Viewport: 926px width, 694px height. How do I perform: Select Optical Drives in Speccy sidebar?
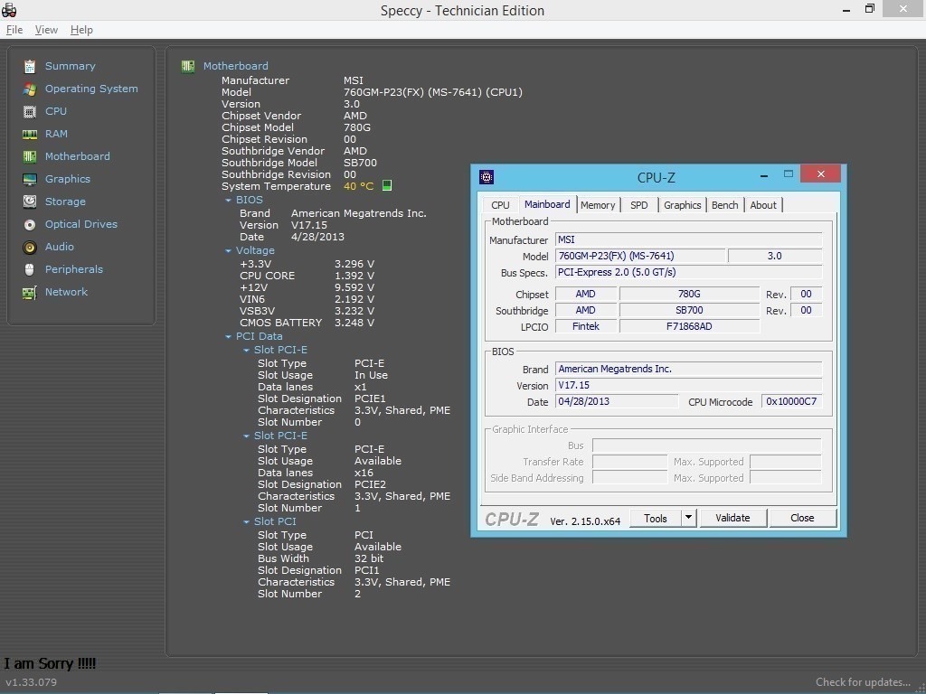point(80,224)
